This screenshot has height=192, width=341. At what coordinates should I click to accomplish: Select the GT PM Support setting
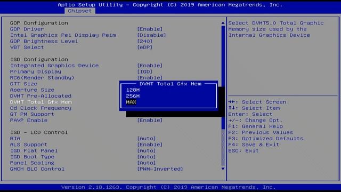32,114
